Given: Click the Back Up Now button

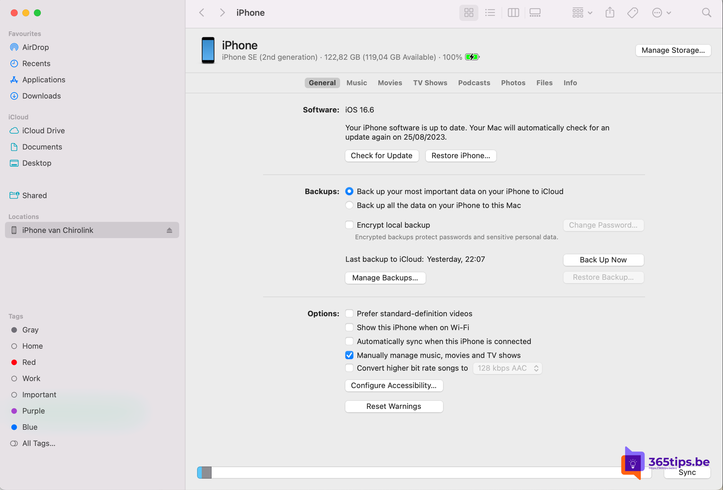Looking at the screenshot, I should 603,260.
